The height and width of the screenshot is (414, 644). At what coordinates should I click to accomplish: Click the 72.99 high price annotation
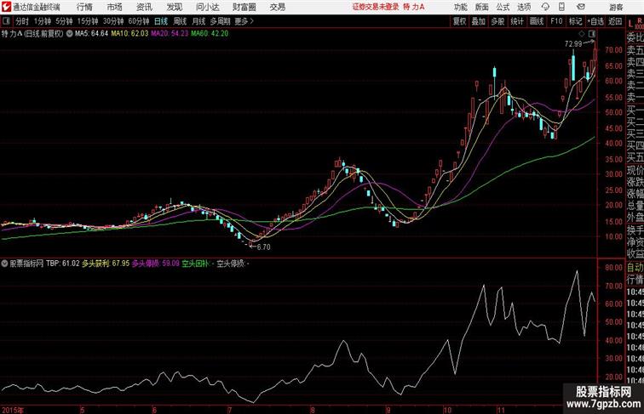tap(573, 44)
